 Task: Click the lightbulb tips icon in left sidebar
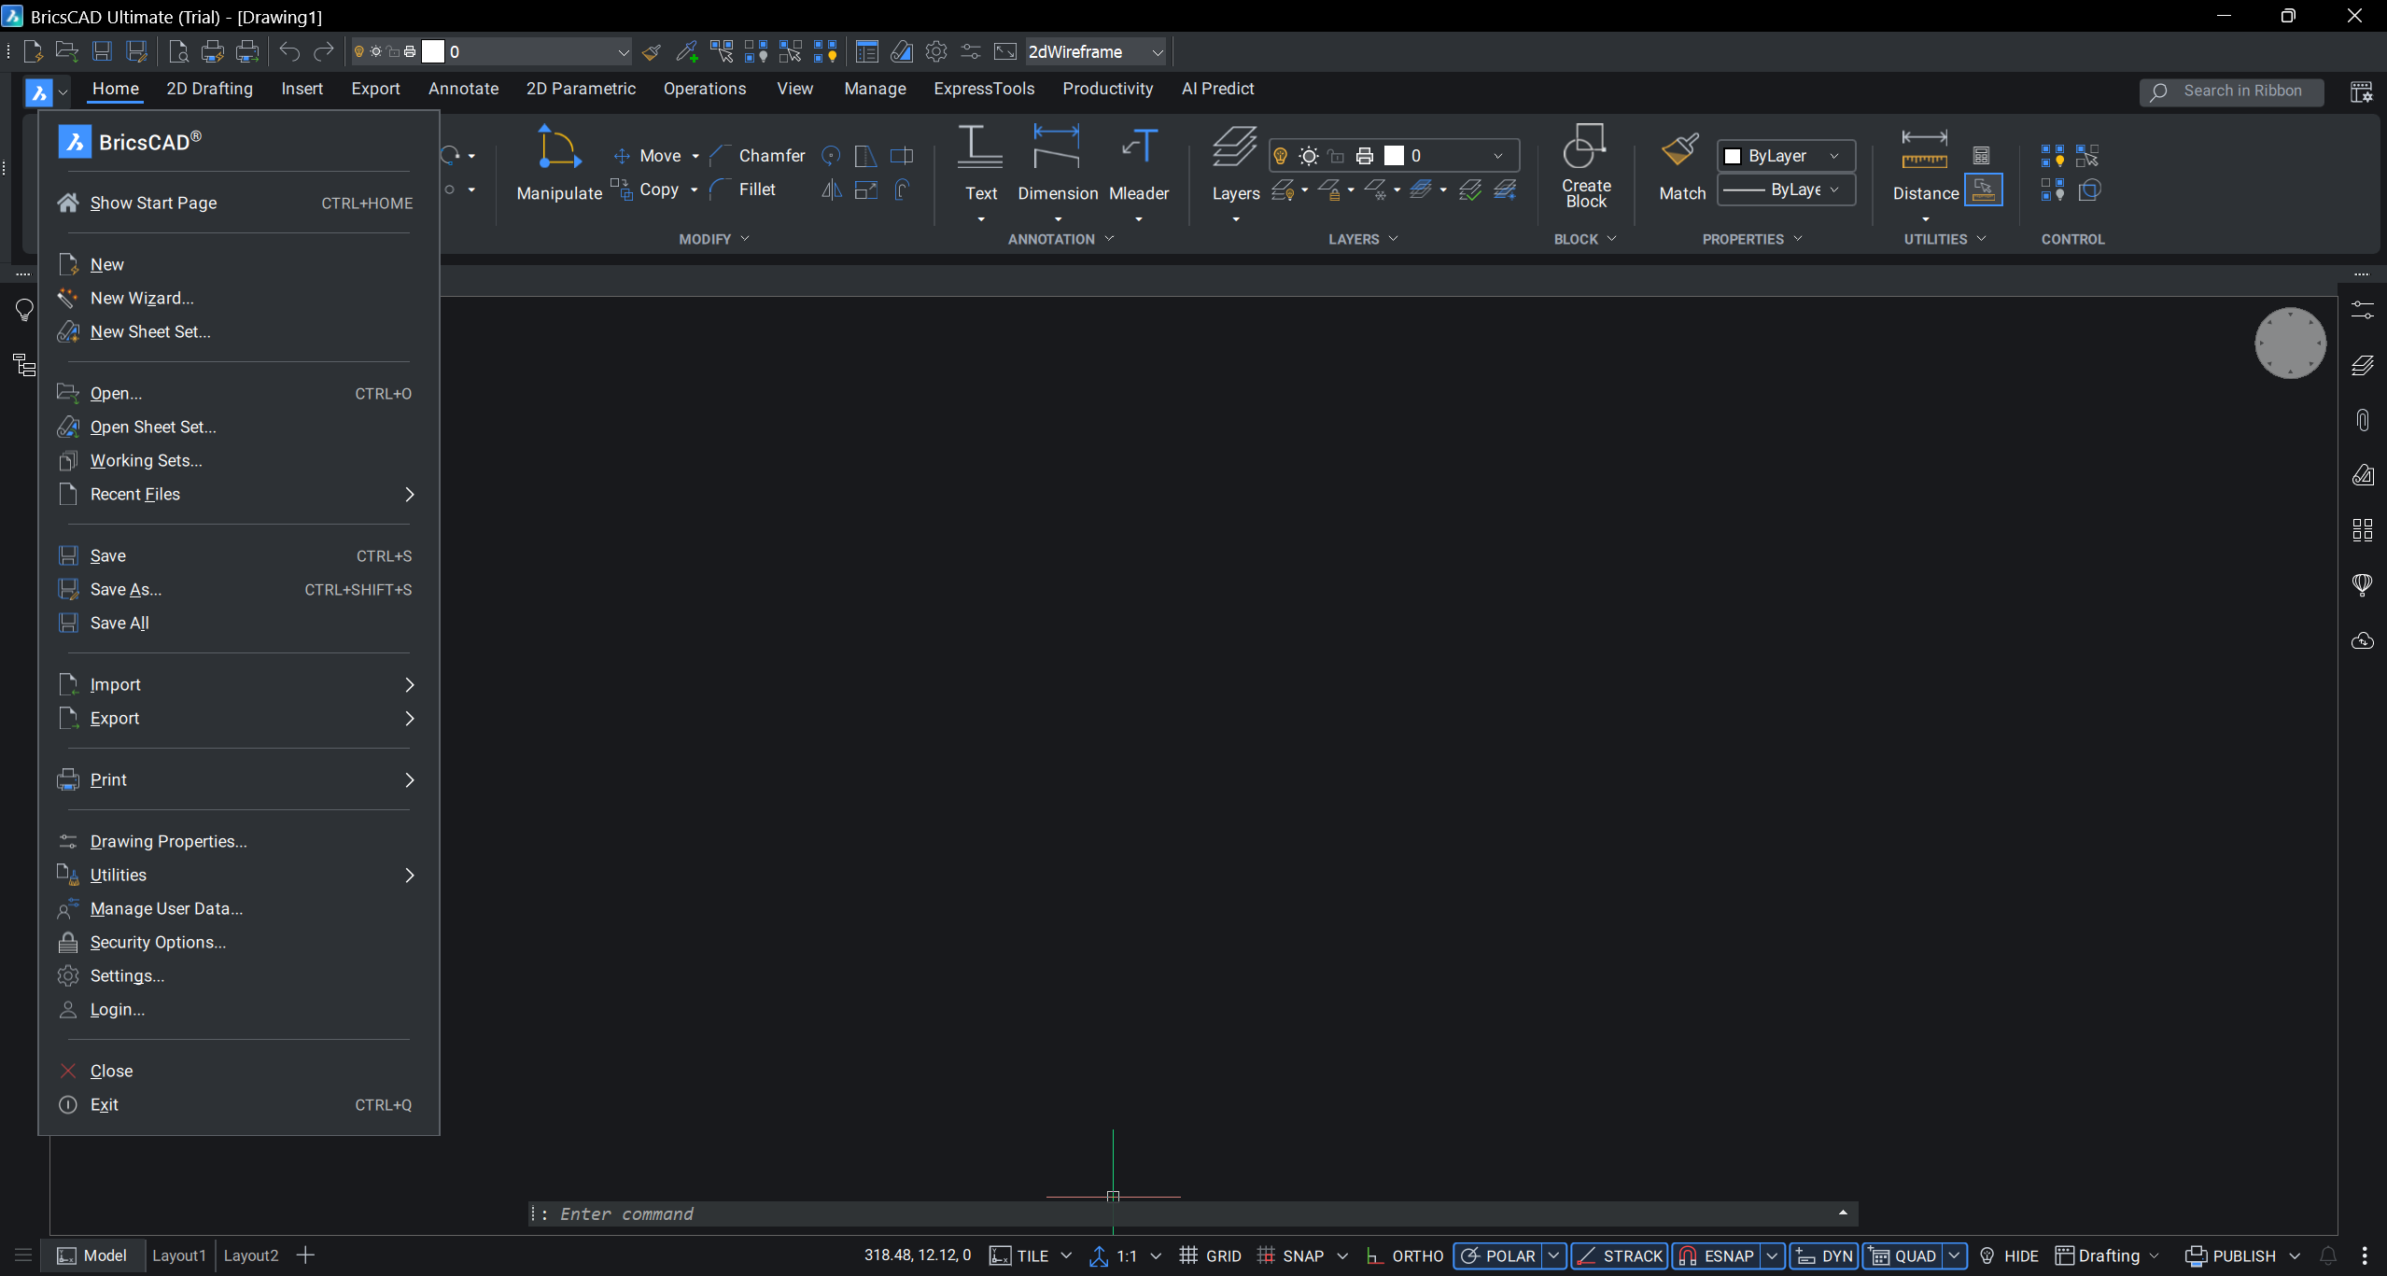tap(24, 310)
